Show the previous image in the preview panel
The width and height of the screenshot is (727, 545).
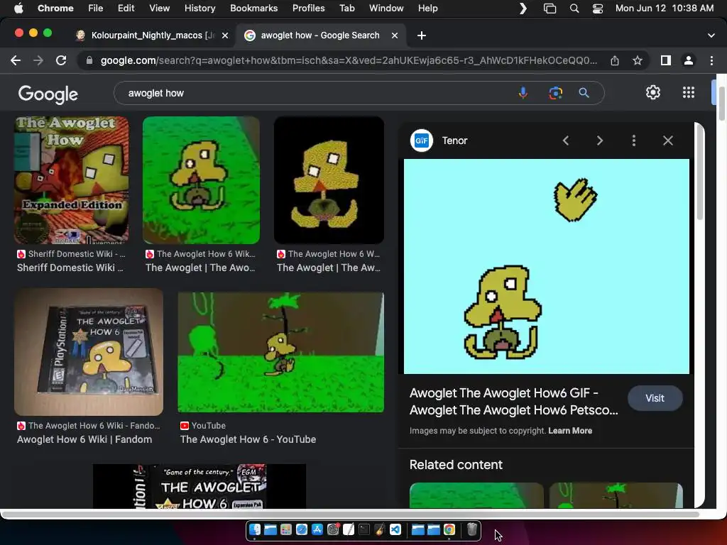pyautogui.click(x=566, y=141)
